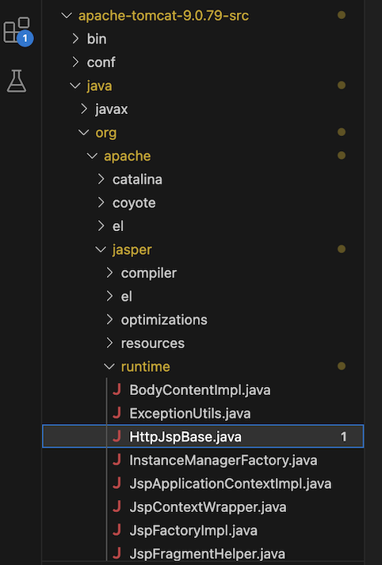Open the file JspFactoryImpl.java
Image resolution: width=382 pixels, height=565 pixels.
[193, 531]
